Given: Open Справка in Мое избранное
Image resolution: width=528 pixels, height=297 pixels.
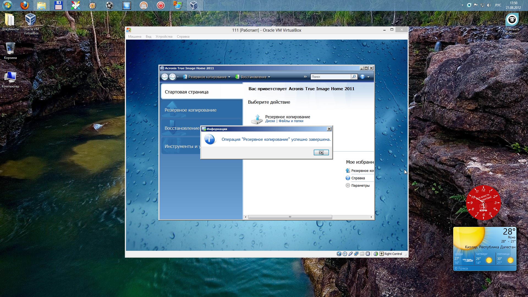Looking at the screenshot, I should 355,178.
